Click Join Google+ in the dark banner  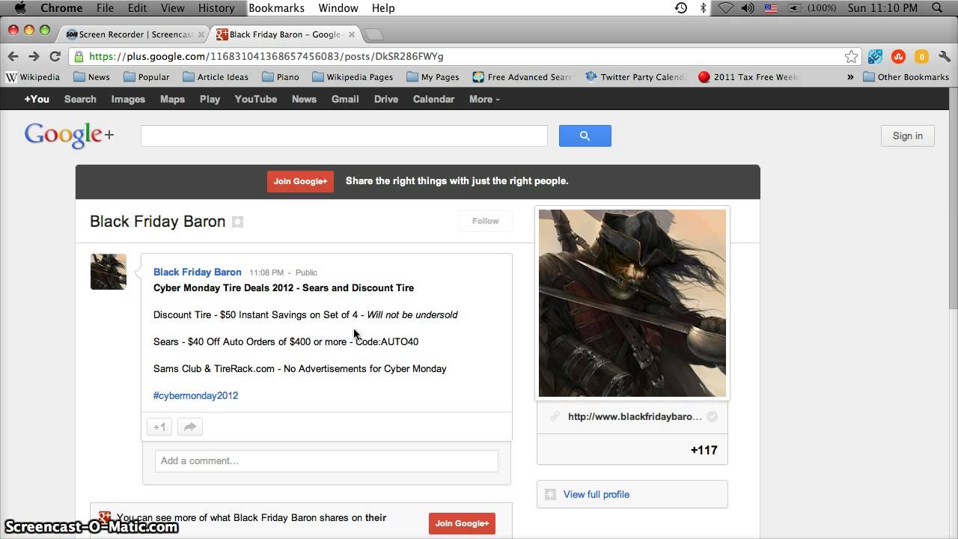click(x=300, y=181)
